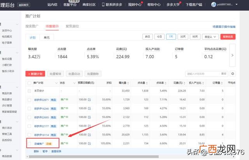Select the 90天 date range button
249x160 pixels.
195,37
